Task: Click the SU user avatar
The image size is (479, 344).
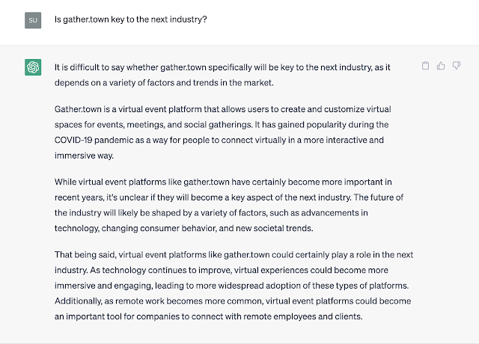Action: [x=33, y=20]
